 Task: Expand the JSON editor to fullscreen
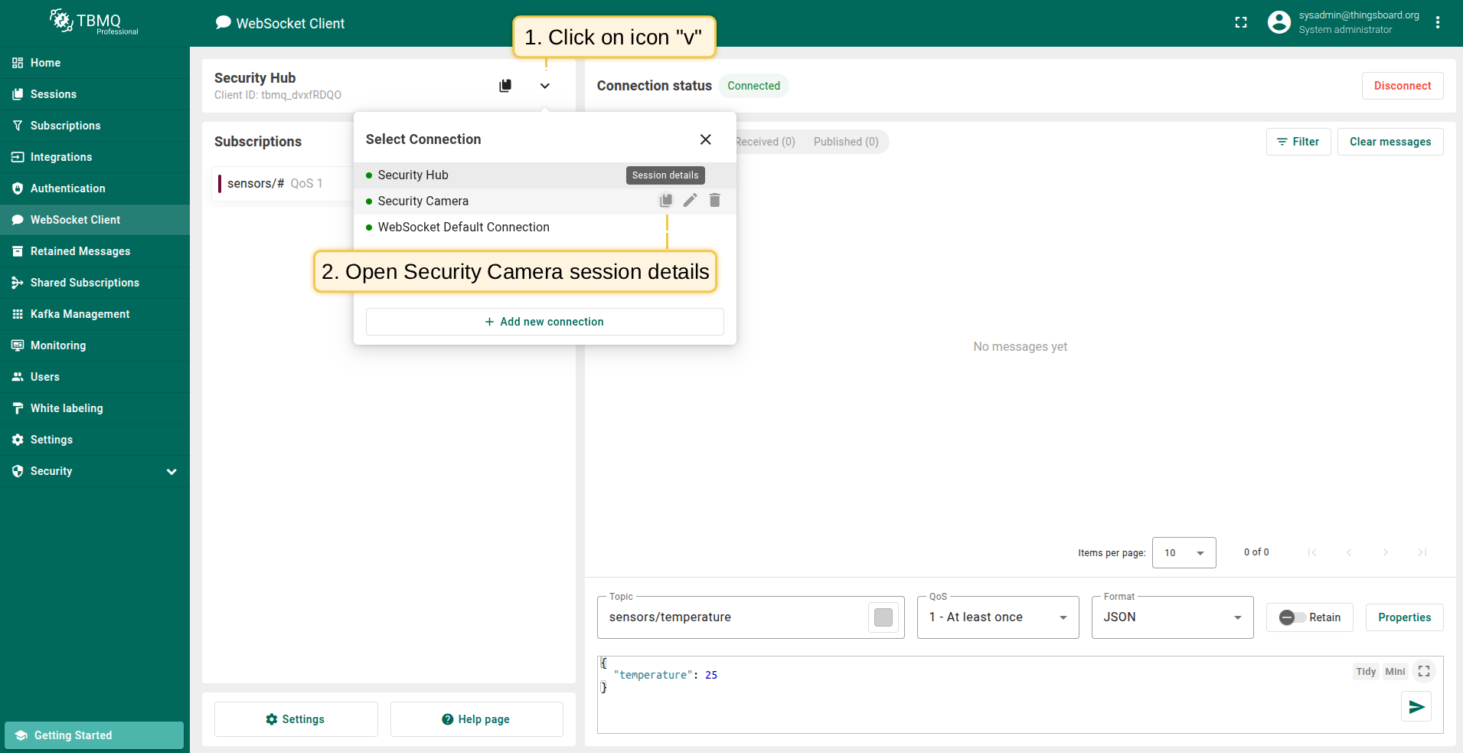[x=1424, y=671]
